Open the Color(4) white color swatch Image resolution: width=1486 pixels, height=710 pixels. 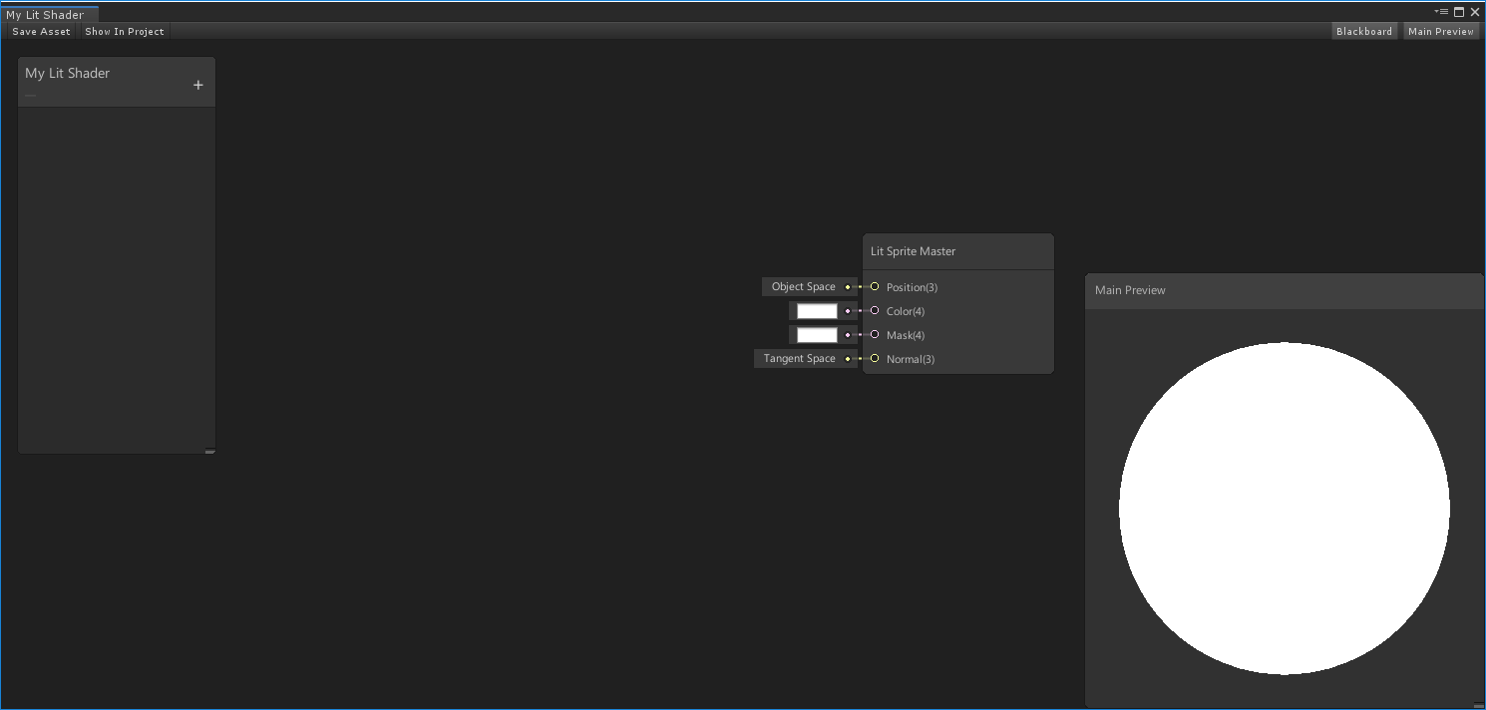(817, 310)
